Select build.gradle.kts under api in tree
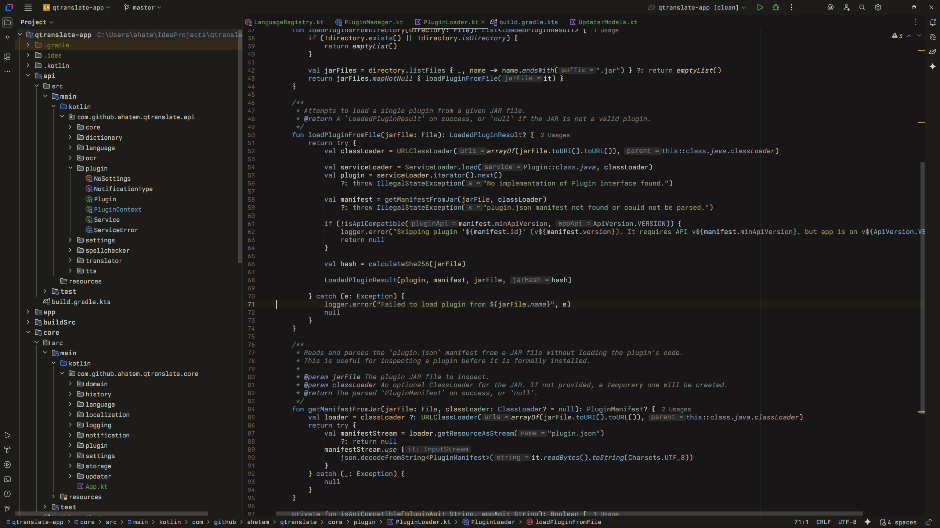This screenshot has width=940, height=528. tap(81, 302)
